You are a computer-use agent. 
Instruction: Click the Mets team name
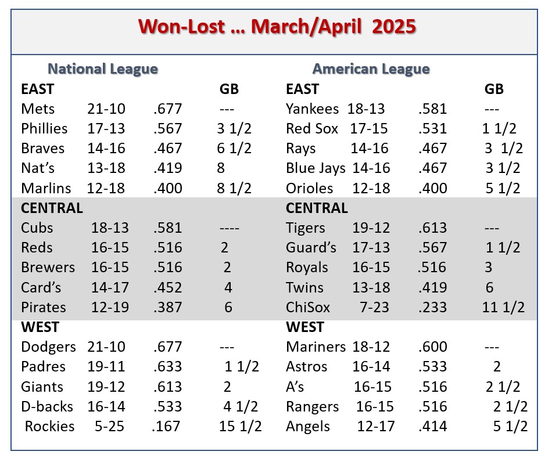pyautogui.click(x=38, y=109)
